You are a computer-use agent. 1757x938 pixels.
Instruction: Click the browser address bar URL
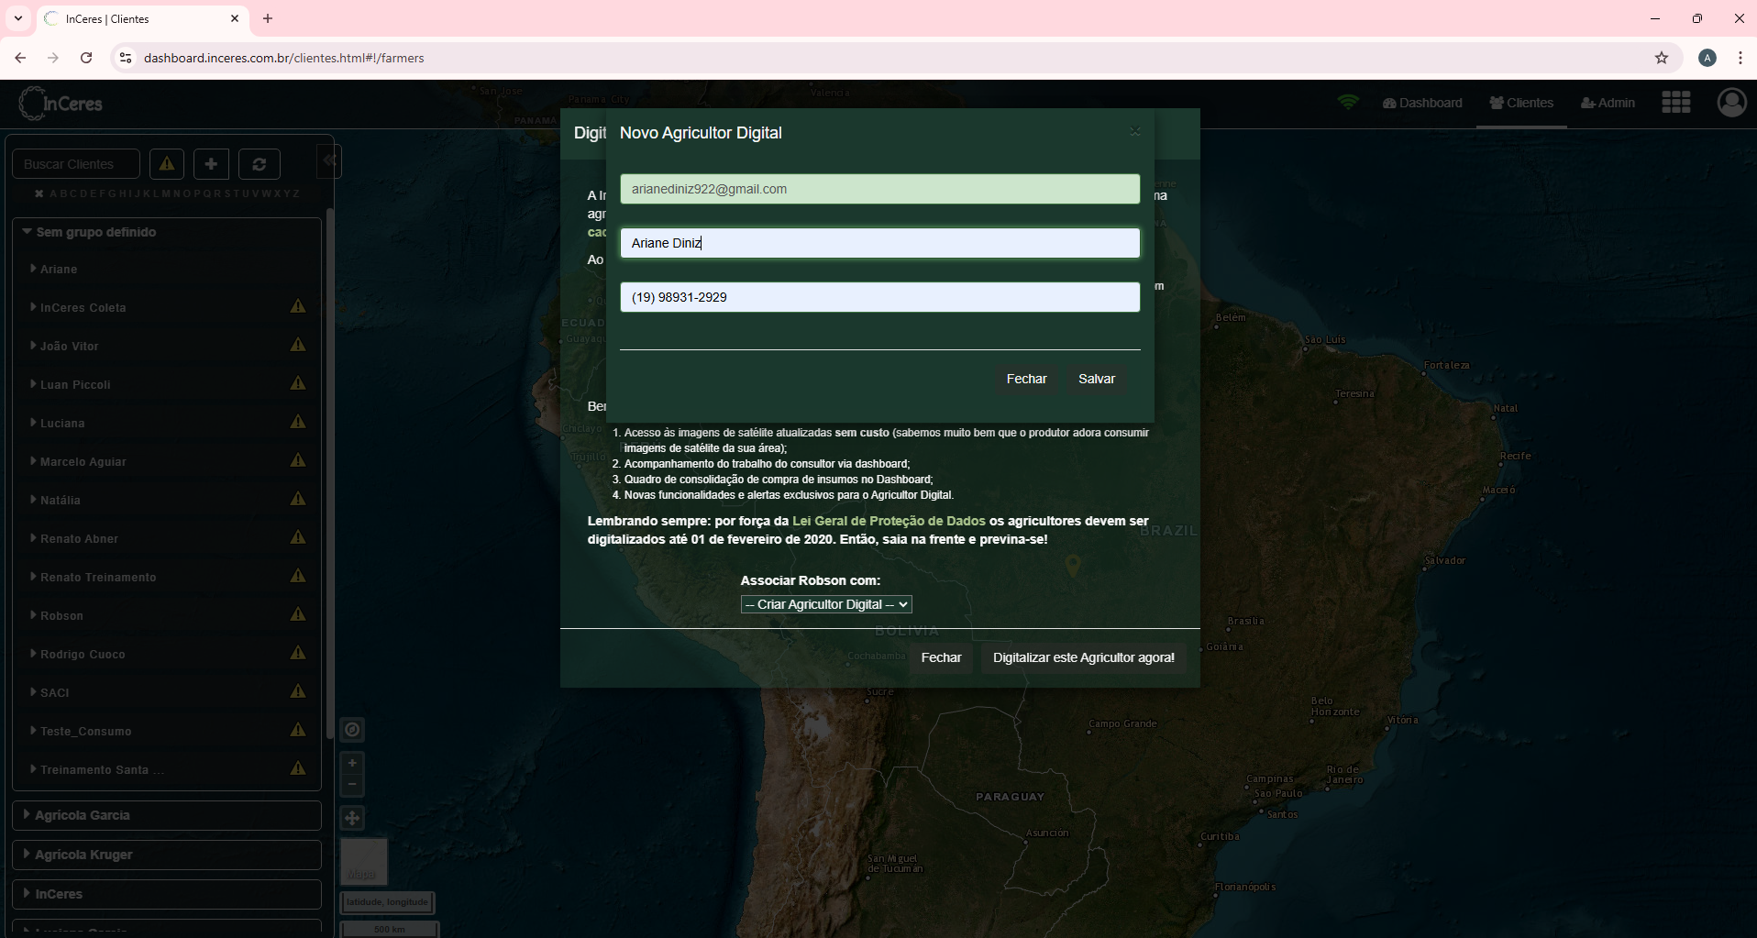coord(283,58)
